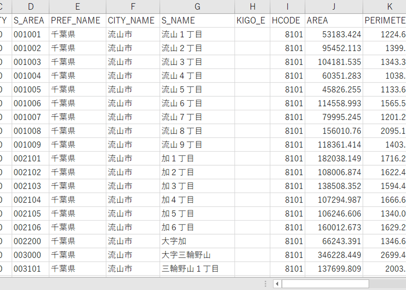The image size is (406, 290).
Task: Select column H header
Action: point(253,7)
